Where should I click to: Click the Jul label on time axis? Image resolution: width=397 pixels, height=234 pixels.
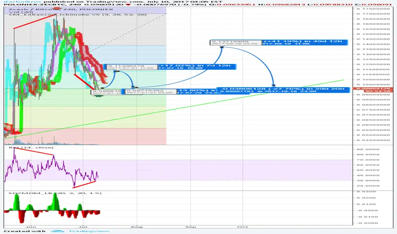coord(83,227)
